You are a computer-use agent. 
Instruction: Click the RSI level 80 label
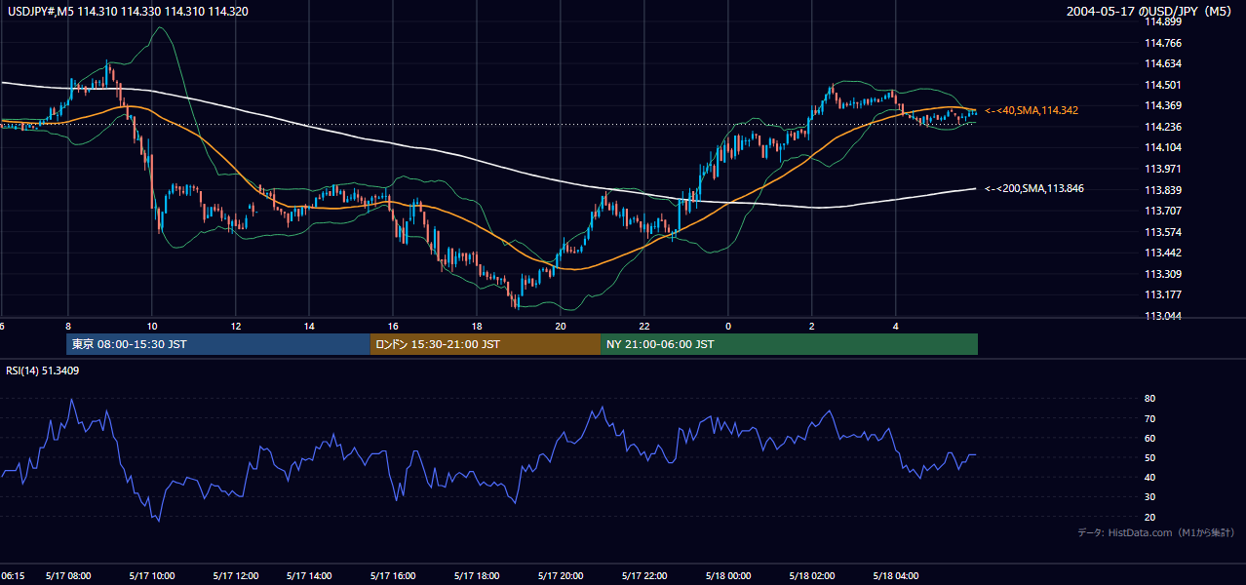(1149, 399)
